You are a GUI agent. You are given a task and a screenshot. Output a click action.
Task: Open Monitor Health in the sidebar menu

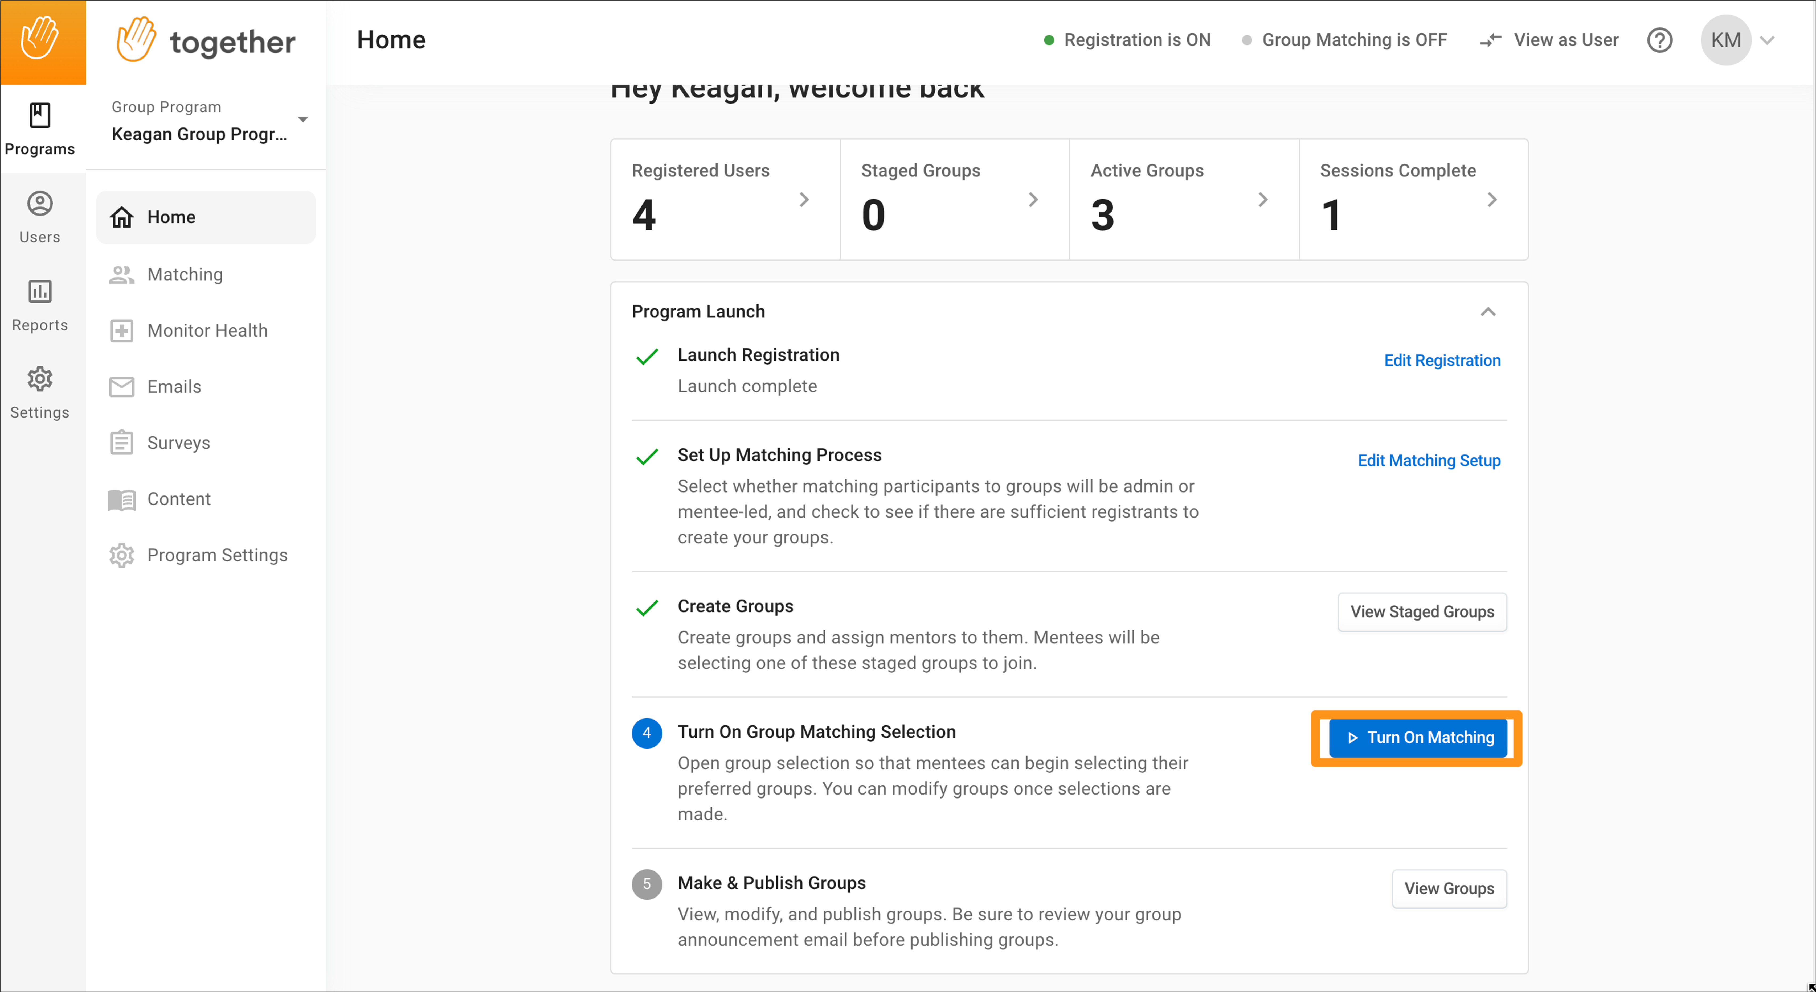coord(206,330)
